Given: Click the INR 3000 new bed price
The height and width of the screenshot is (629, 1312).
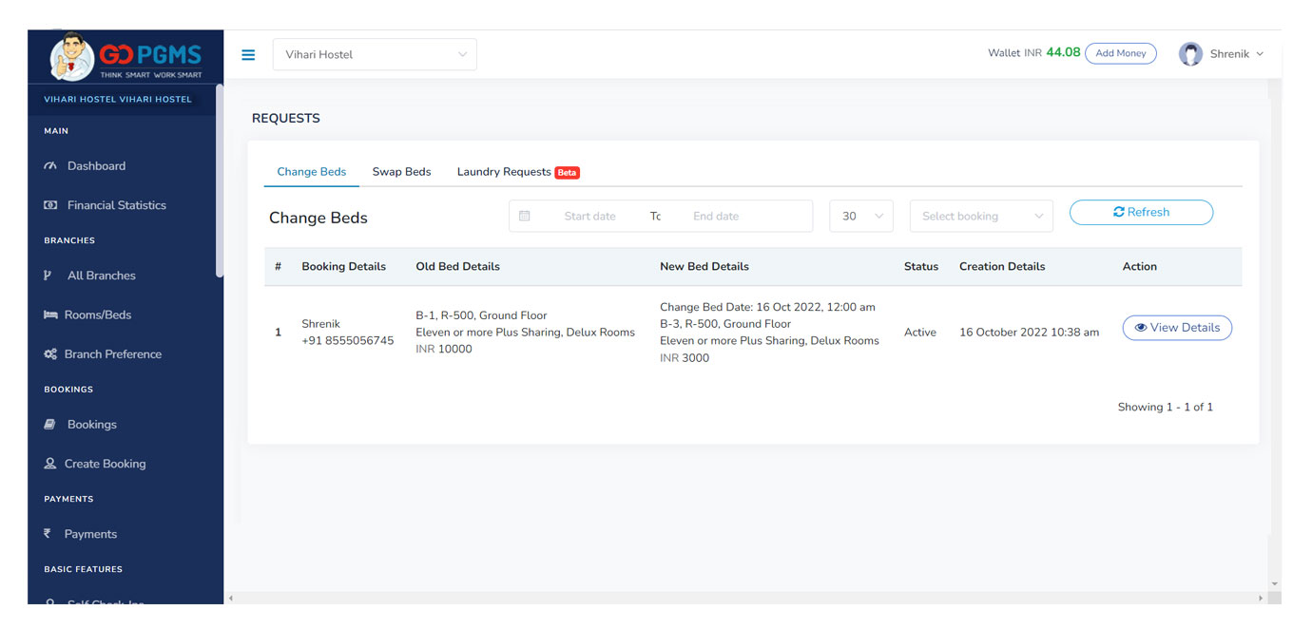Looking at the screenshot, I should [685, 358].
